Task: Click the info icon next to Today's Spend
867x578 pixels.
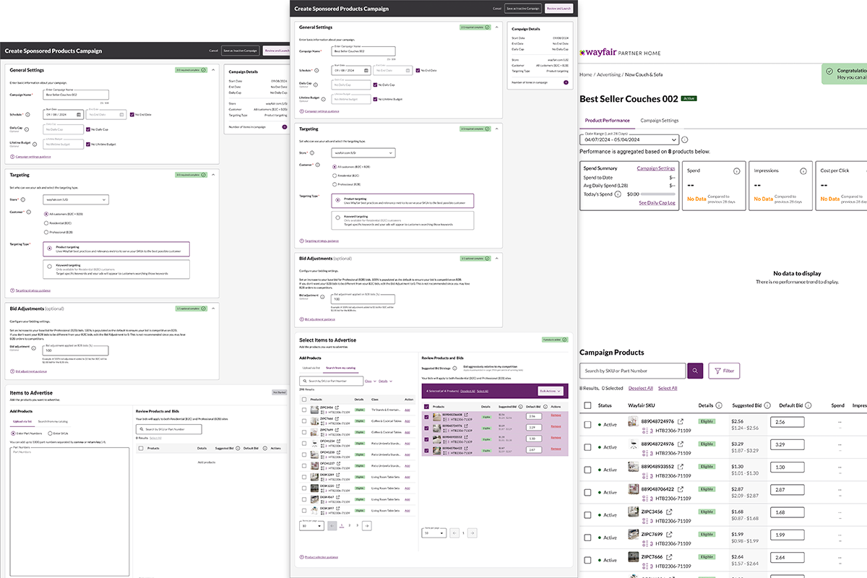Action: point(618,194)
